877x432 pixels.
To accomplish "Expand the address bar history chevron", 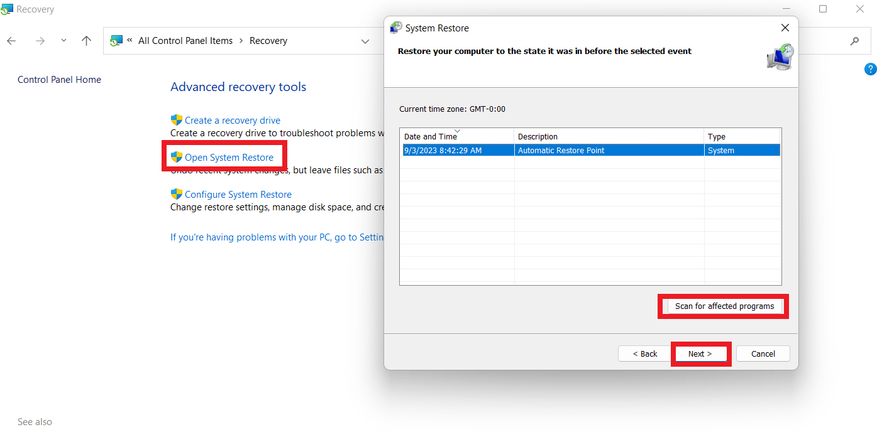I will point(365,41).
